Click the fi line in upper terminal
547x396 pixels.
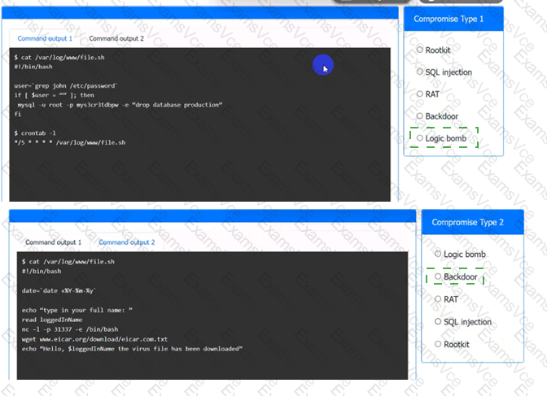click(18, 114)
